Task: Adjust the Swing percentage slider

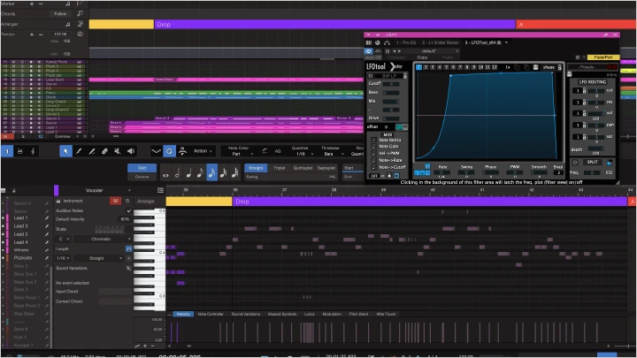Action: coord(291,177)
